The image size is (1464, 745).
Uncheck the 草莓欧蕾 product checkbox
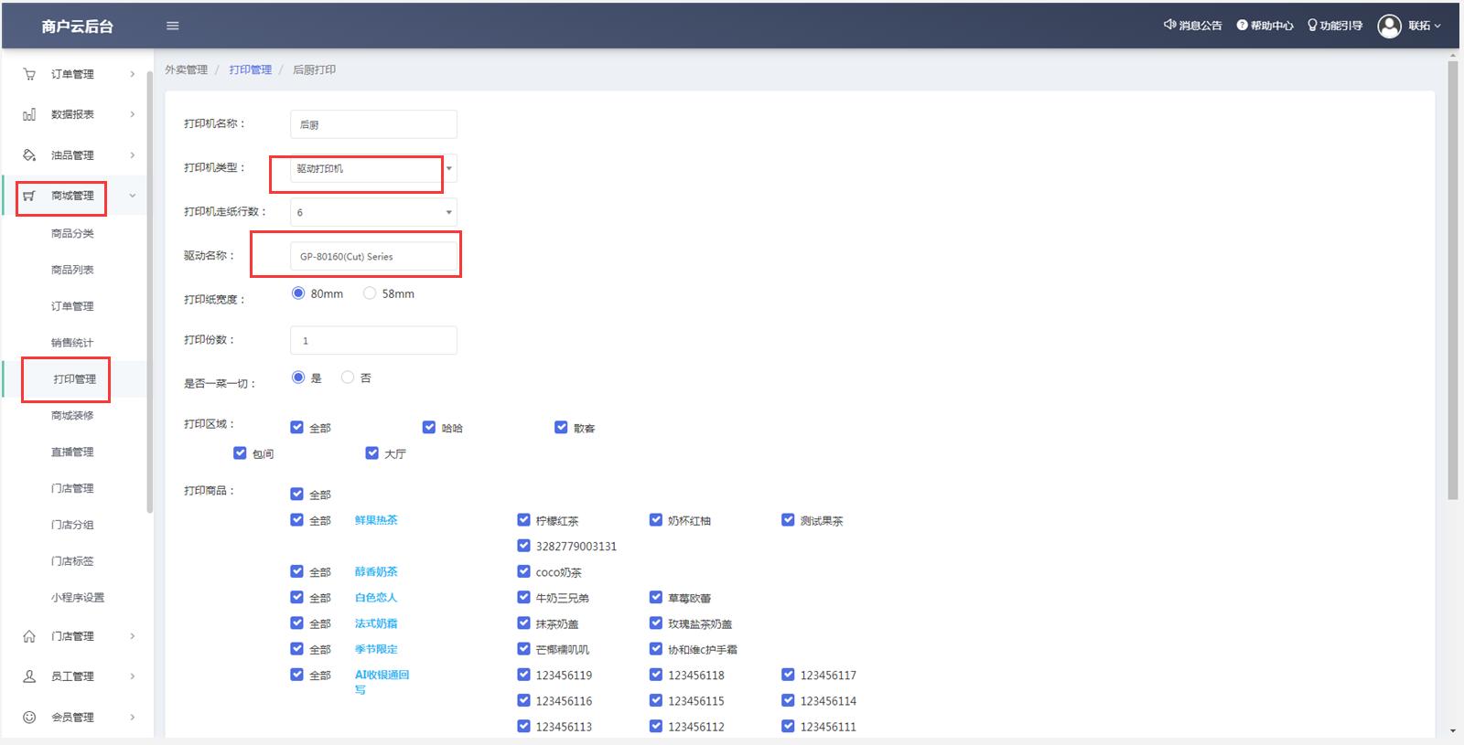[655, 597]
